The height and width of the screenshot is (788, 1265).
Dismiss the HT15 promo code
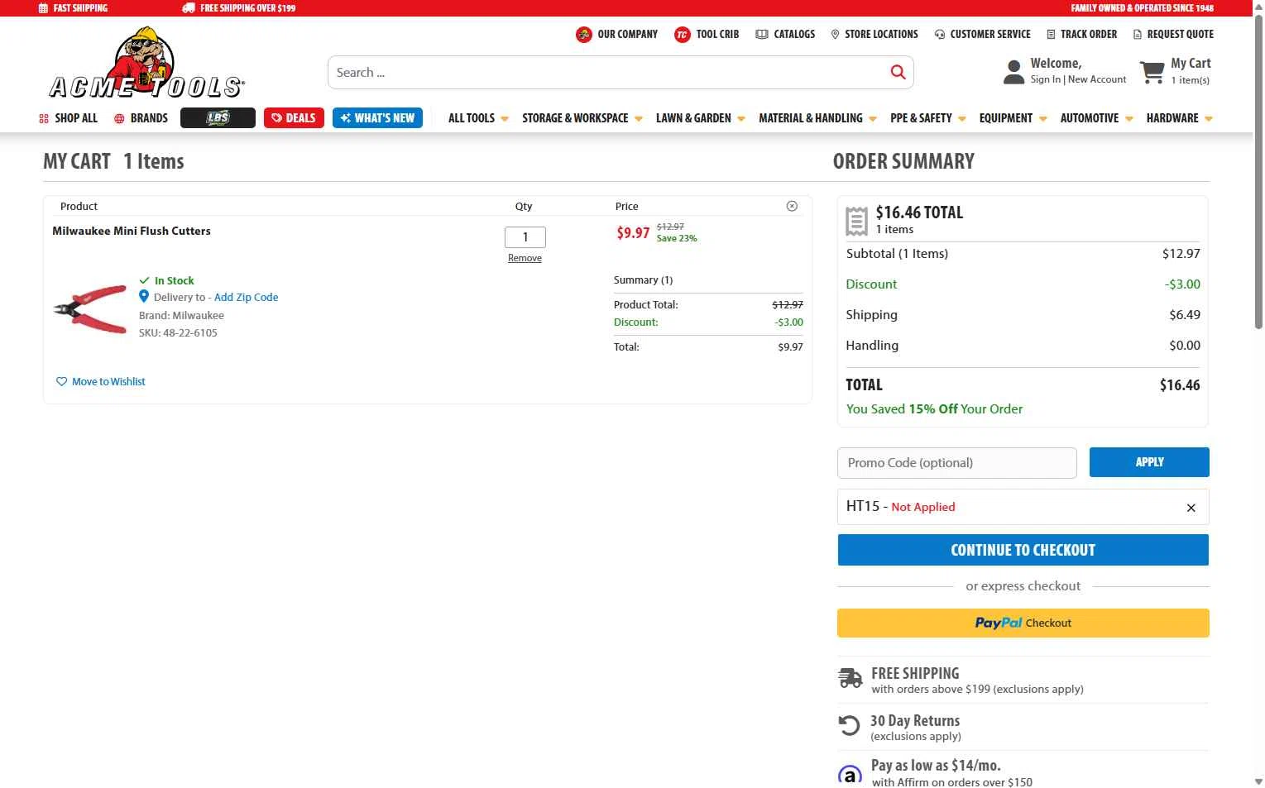point(1191,508)
